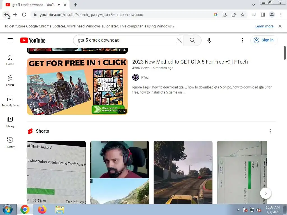Open Library in sidebar
The height and width of the screenshot is (215, 287).
click(10, 122)
